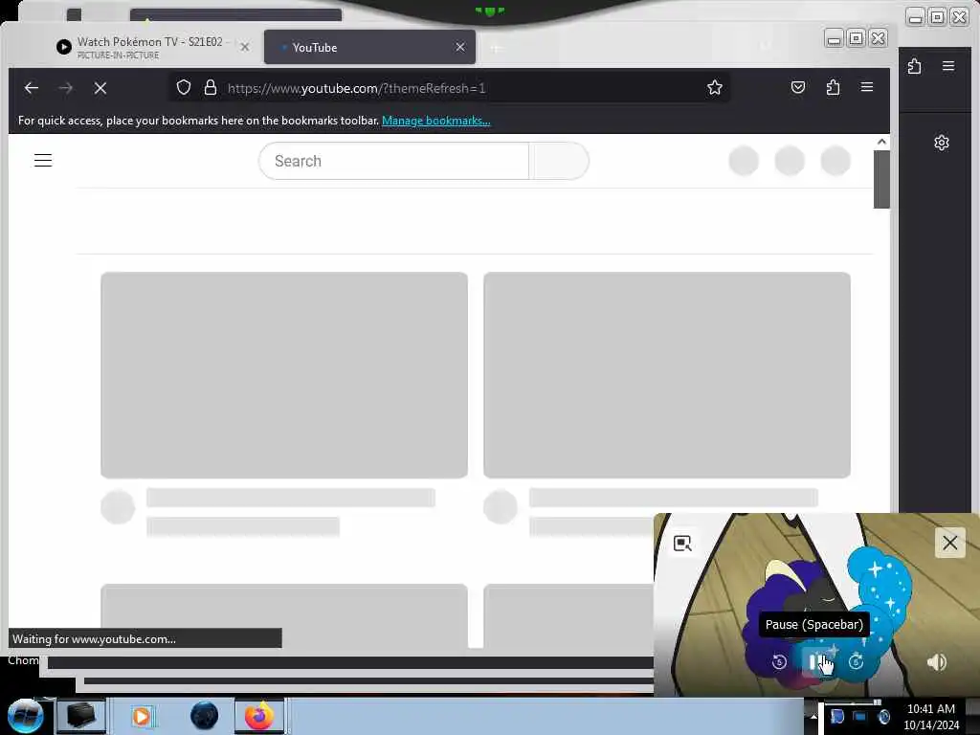The height and width of the screenshot is (735, 980).
Task: Open YouTube guide hamburger menu
Action: pyautogui.click(x=42, y=161)
